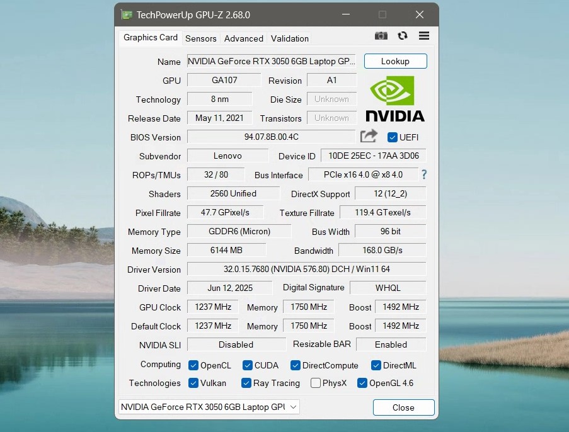
Task: Take a GPU-Z screenshot with the camera icon
Action: (381, 36)
